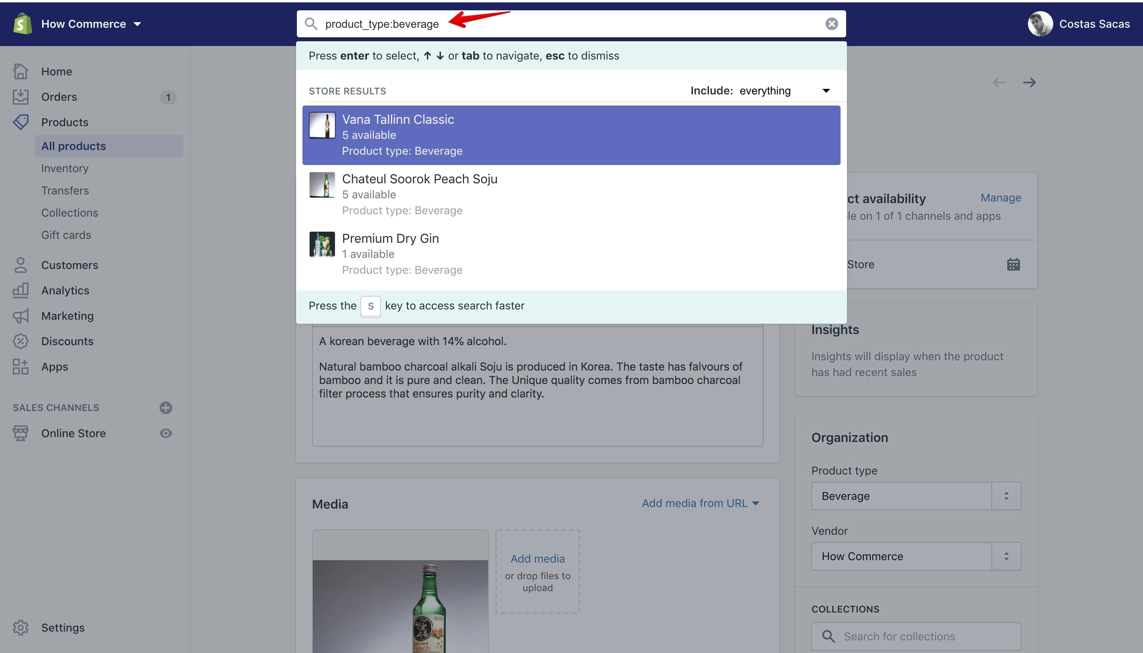Go to next product with right arrow
The height and width of the screenshot is (653, 1143).
click(1029, 83)
